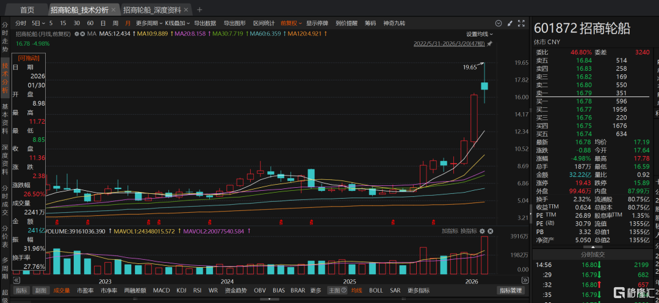Click the 副图 button

[x=40, y=290]
